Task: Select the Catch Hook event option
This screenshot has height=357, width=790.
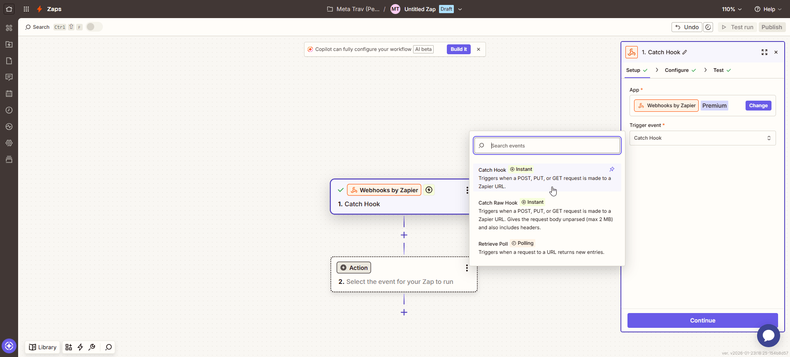Action: [547, 177]
